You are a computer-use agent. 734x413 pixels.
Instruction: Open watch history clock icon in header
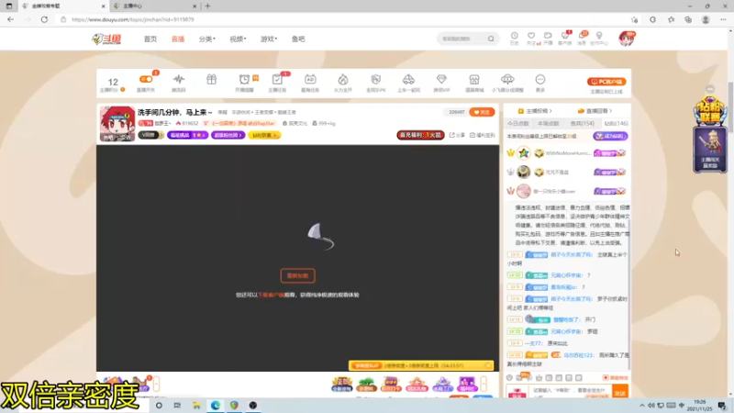pyautogui.click(x=514, y=39)
